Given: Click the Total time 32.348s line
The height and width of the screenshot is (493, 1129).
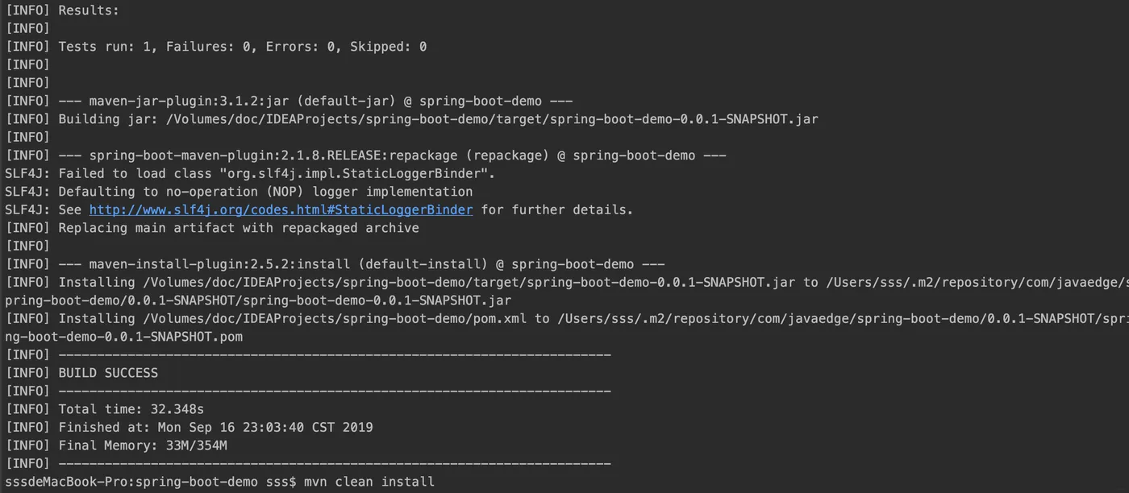Looking at the screenshot, I should pyautogui.click(x=131, y=409).
